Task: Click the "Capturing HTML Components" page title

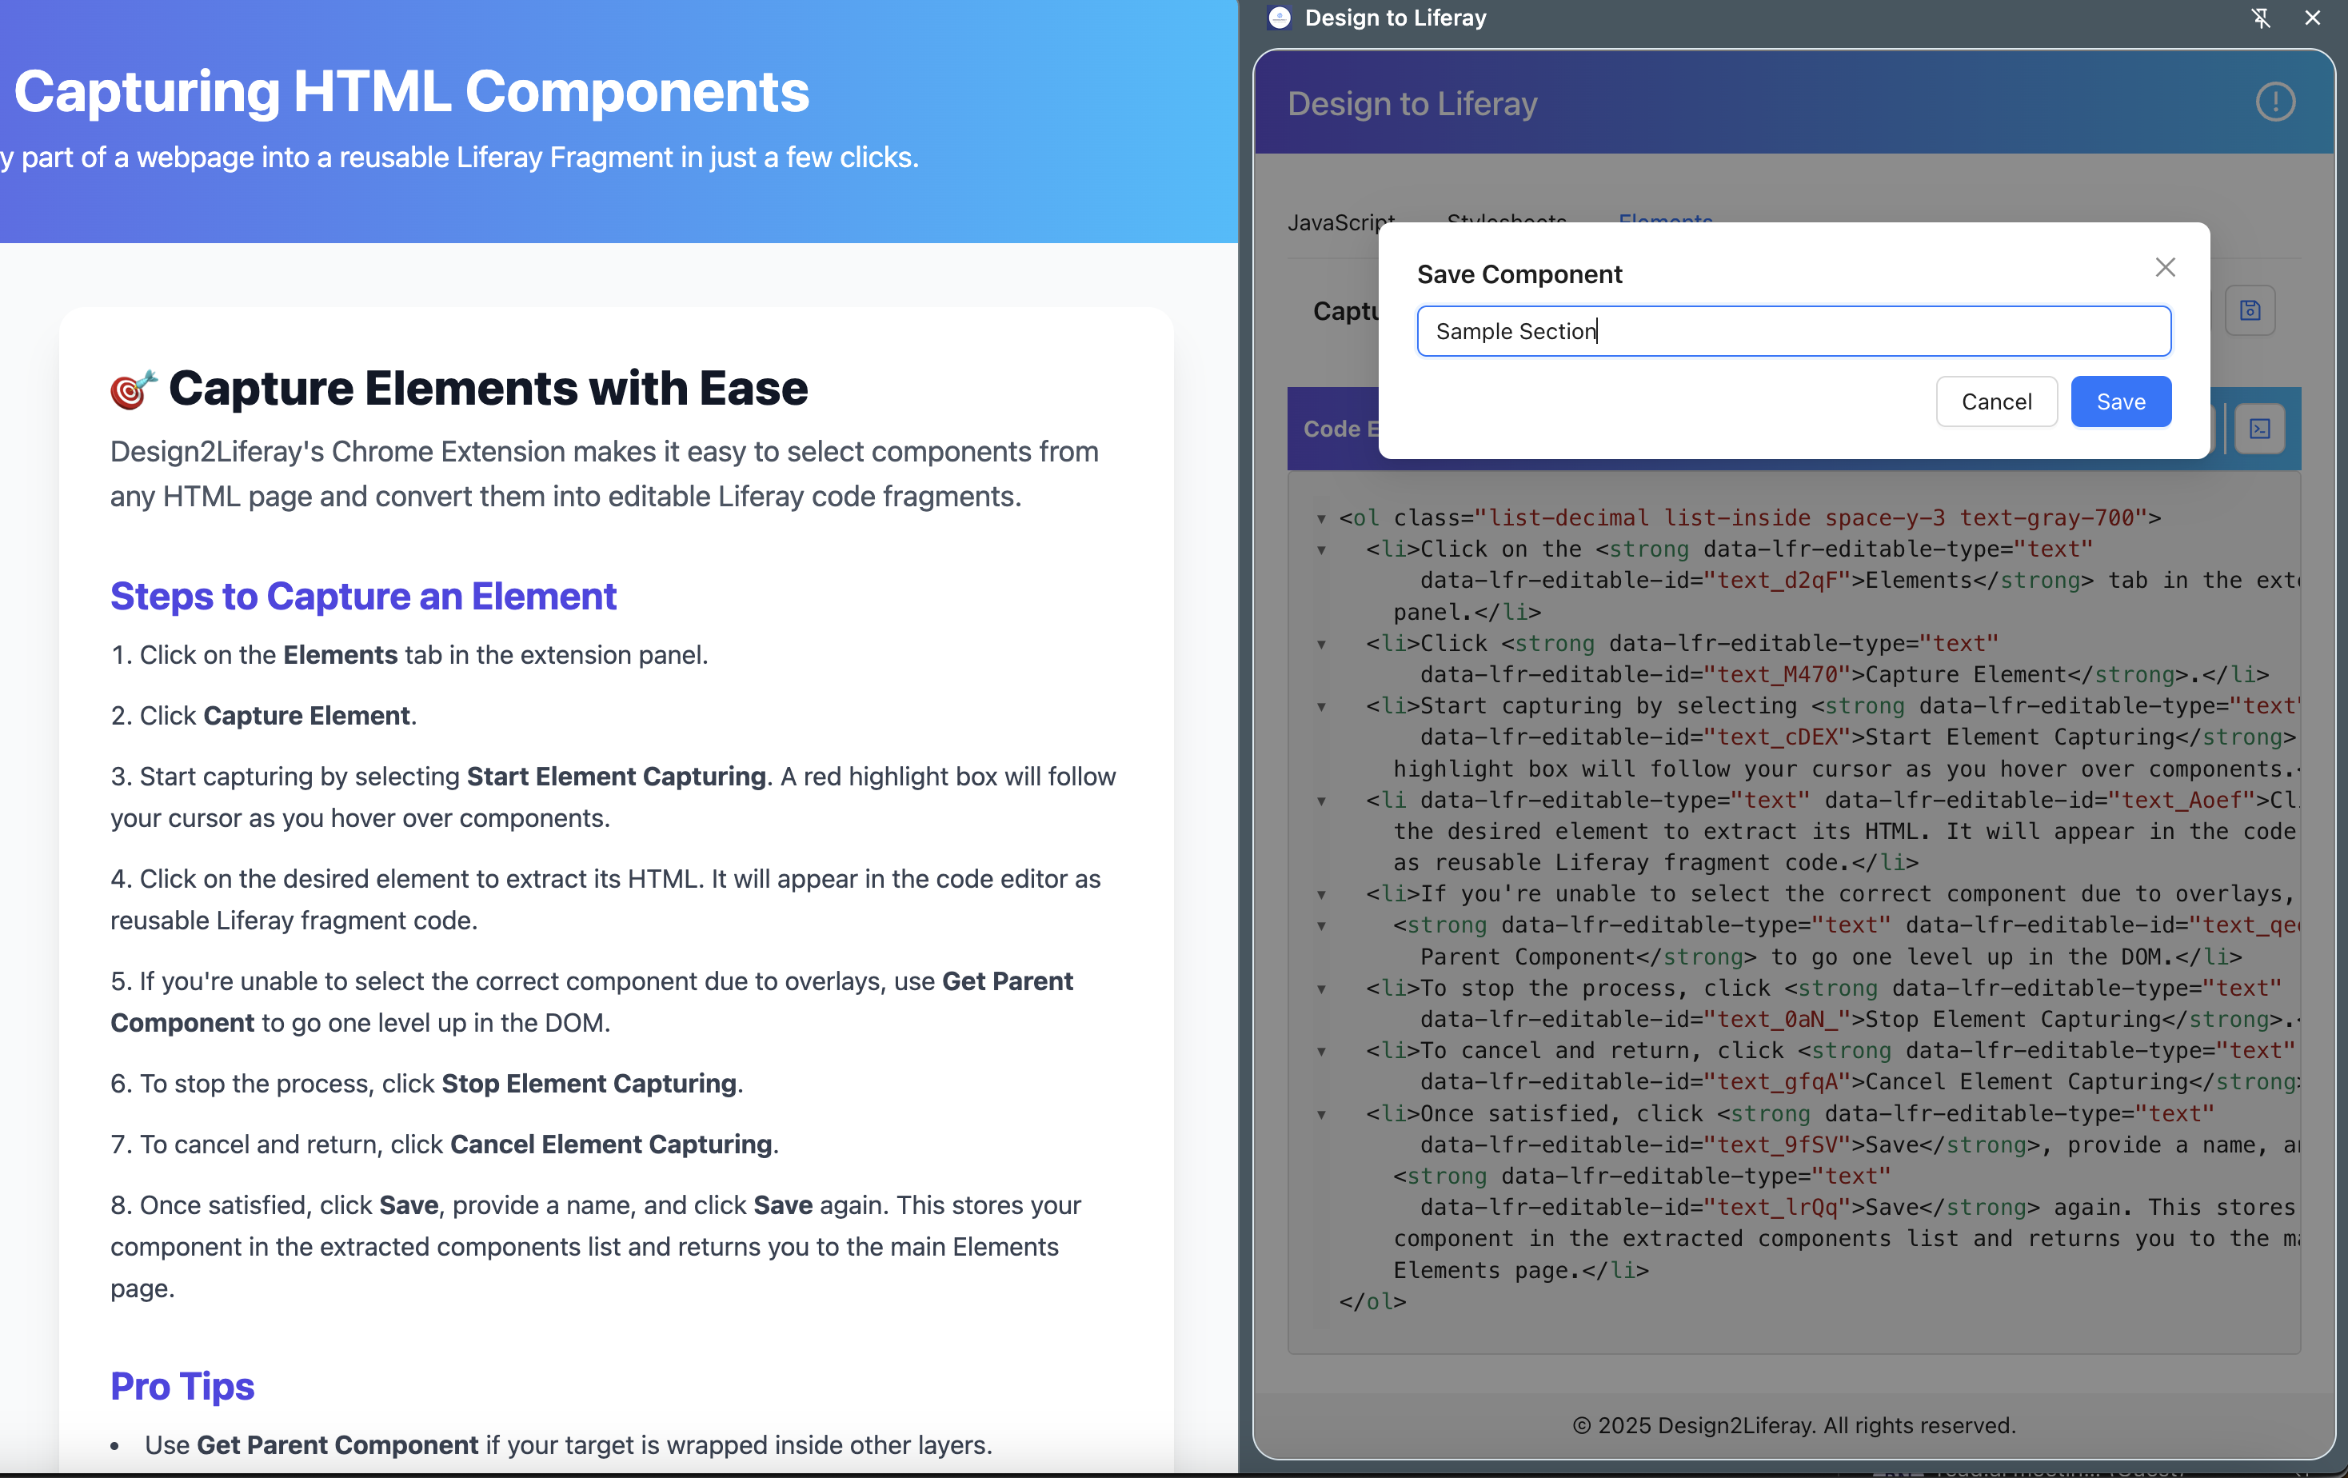Action: (x=410, y=92)
